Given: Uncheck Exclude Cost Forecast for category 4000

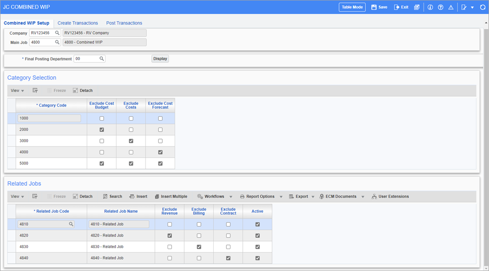Looking at the screenshot, I should point(161,152).
